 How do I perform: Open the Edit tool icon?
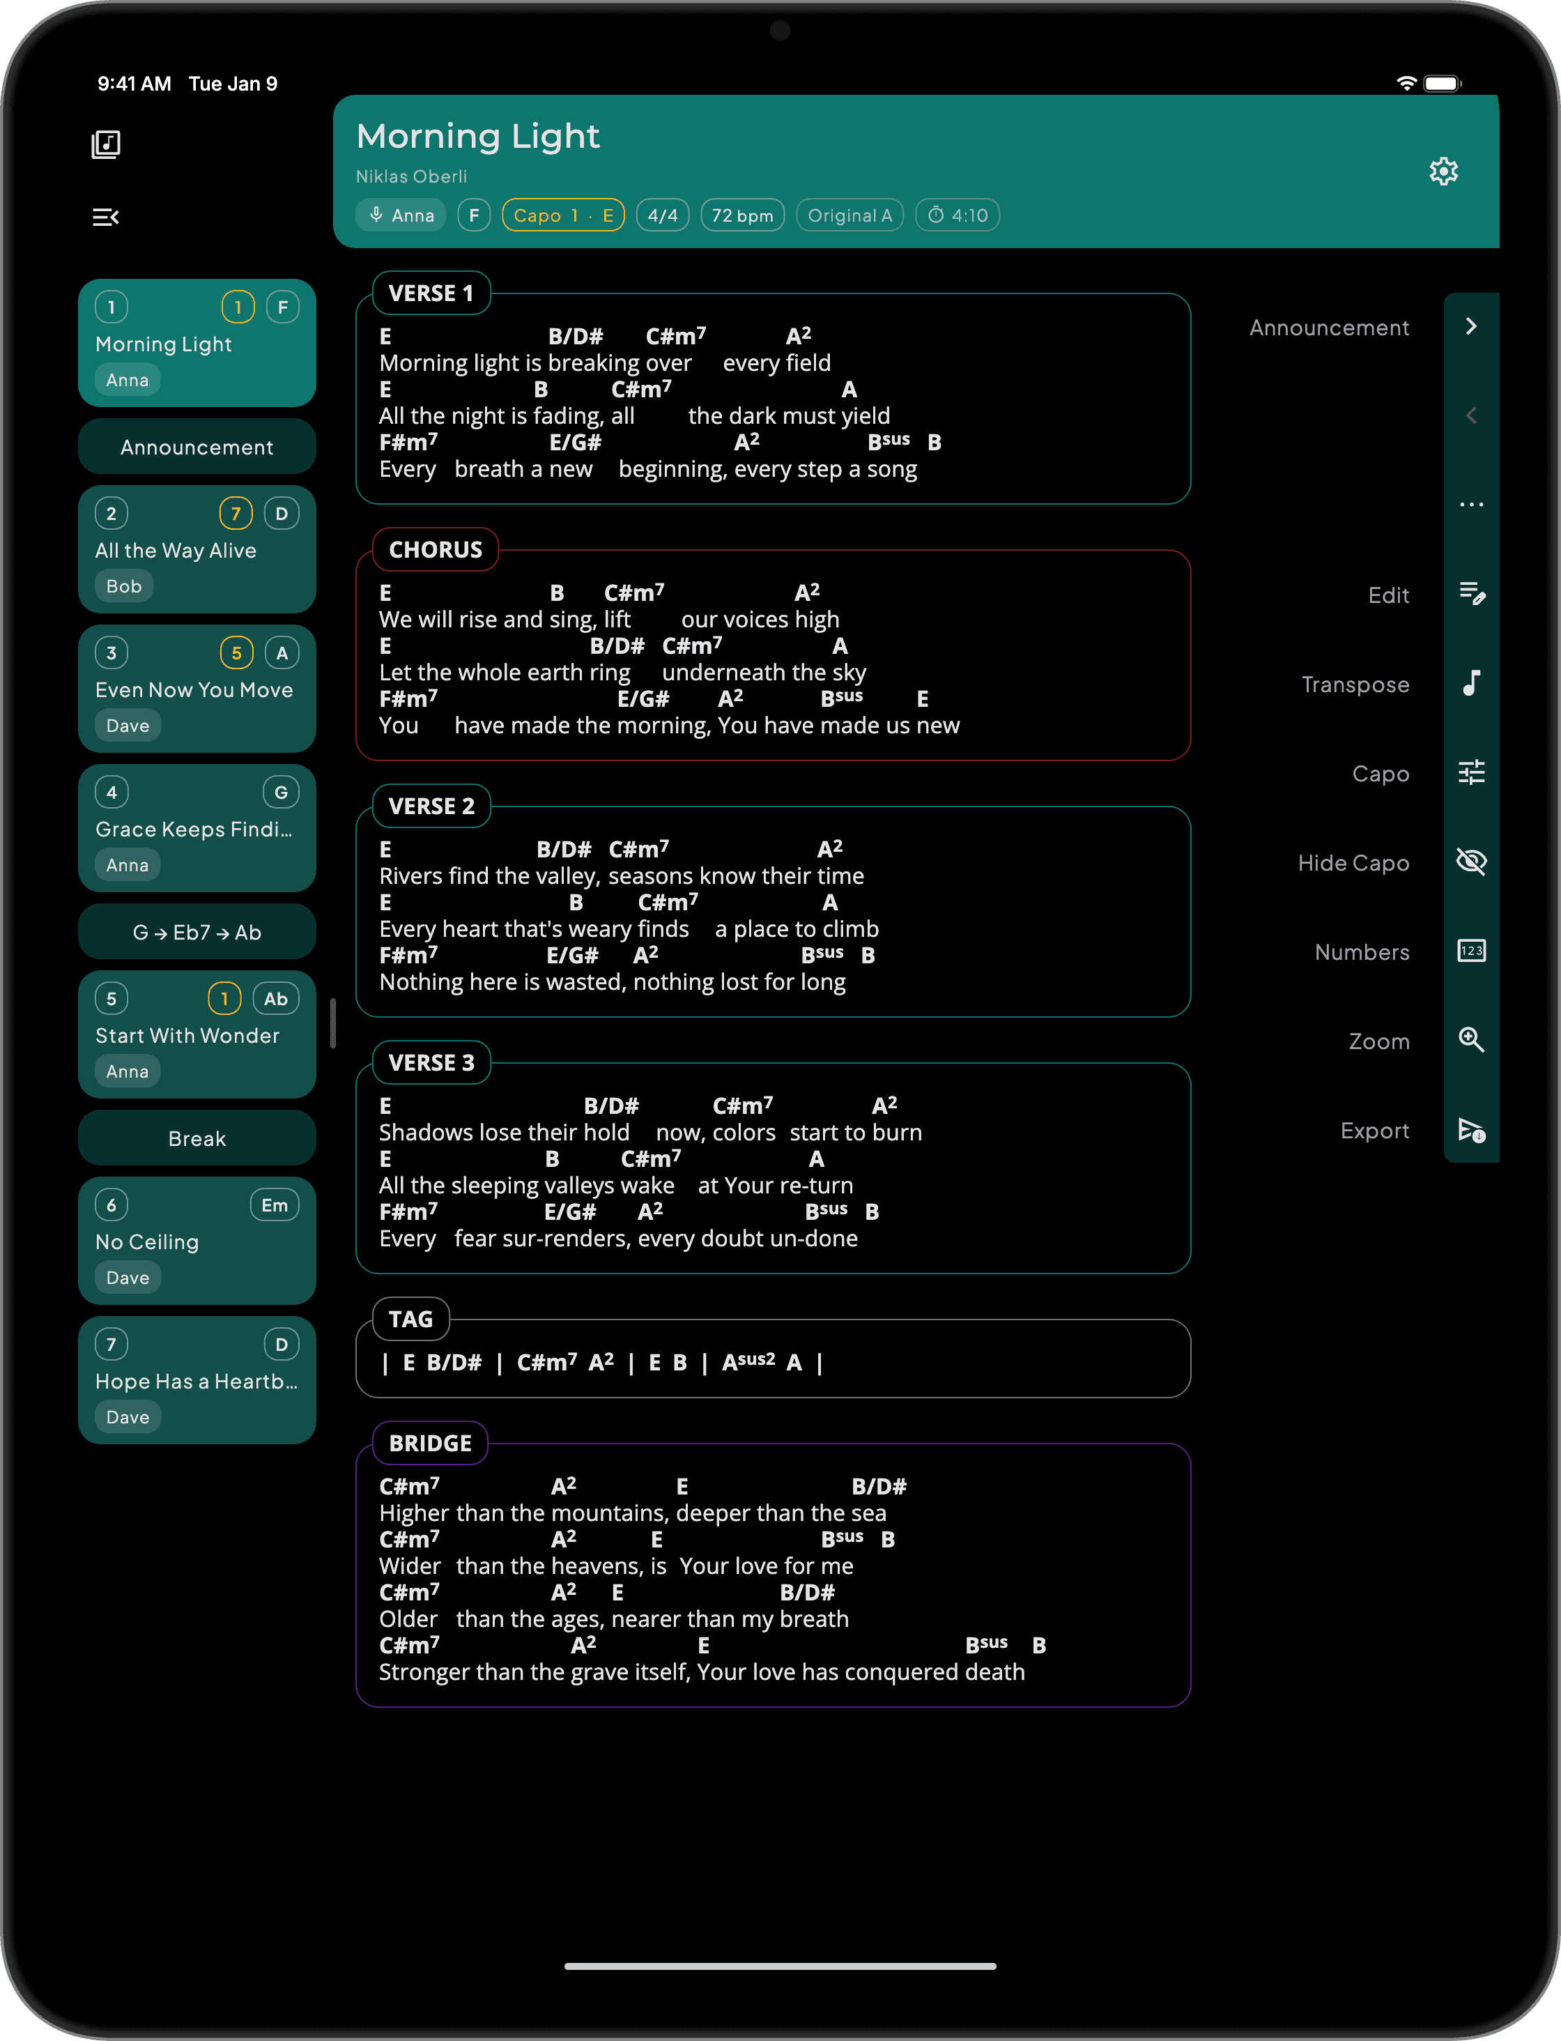click(x=1472, y=594)
